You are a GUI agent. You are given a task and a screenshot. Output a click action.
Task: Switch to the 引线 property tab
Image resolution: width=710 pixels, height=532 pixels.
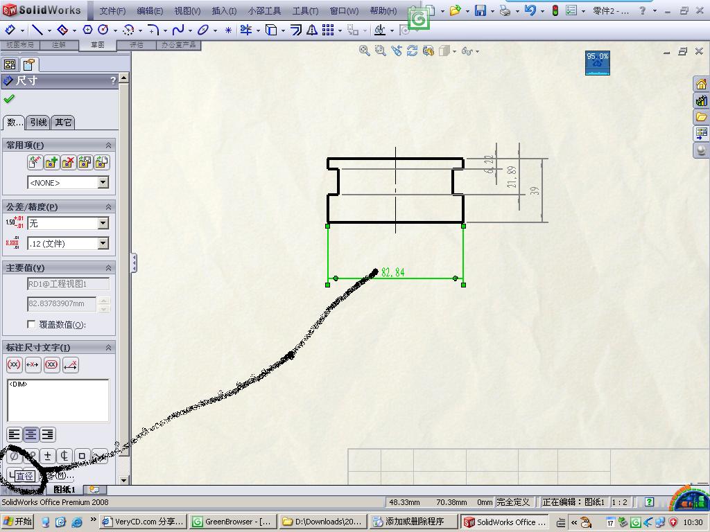point(38,122)
